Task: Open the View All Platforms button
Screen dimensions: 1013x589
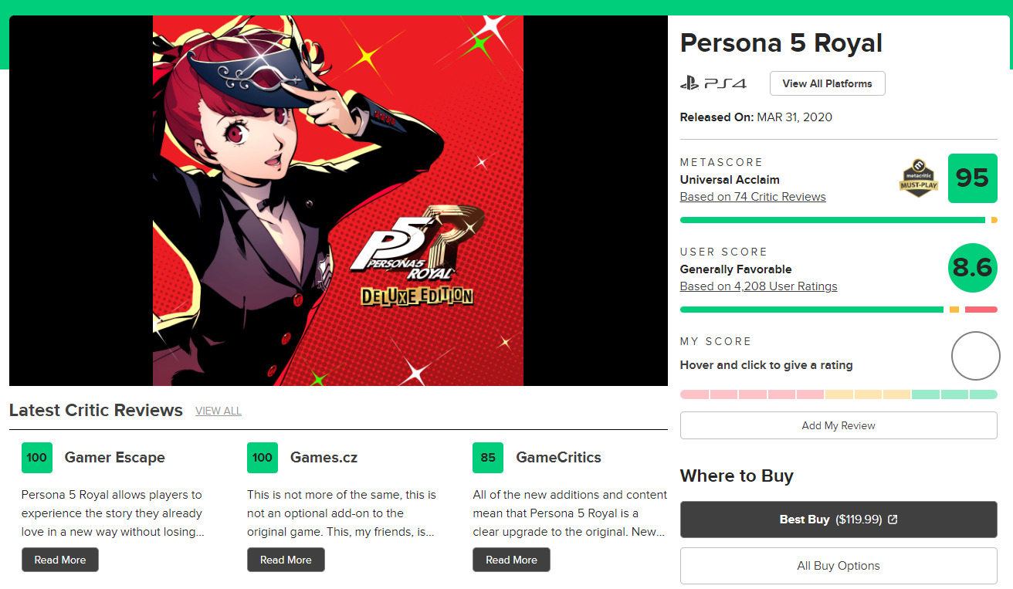Action: coord(827,83)
